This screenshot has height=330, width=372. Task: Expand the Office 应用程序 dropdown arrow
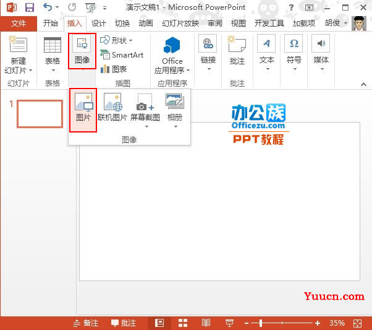[x=188, y=71]
